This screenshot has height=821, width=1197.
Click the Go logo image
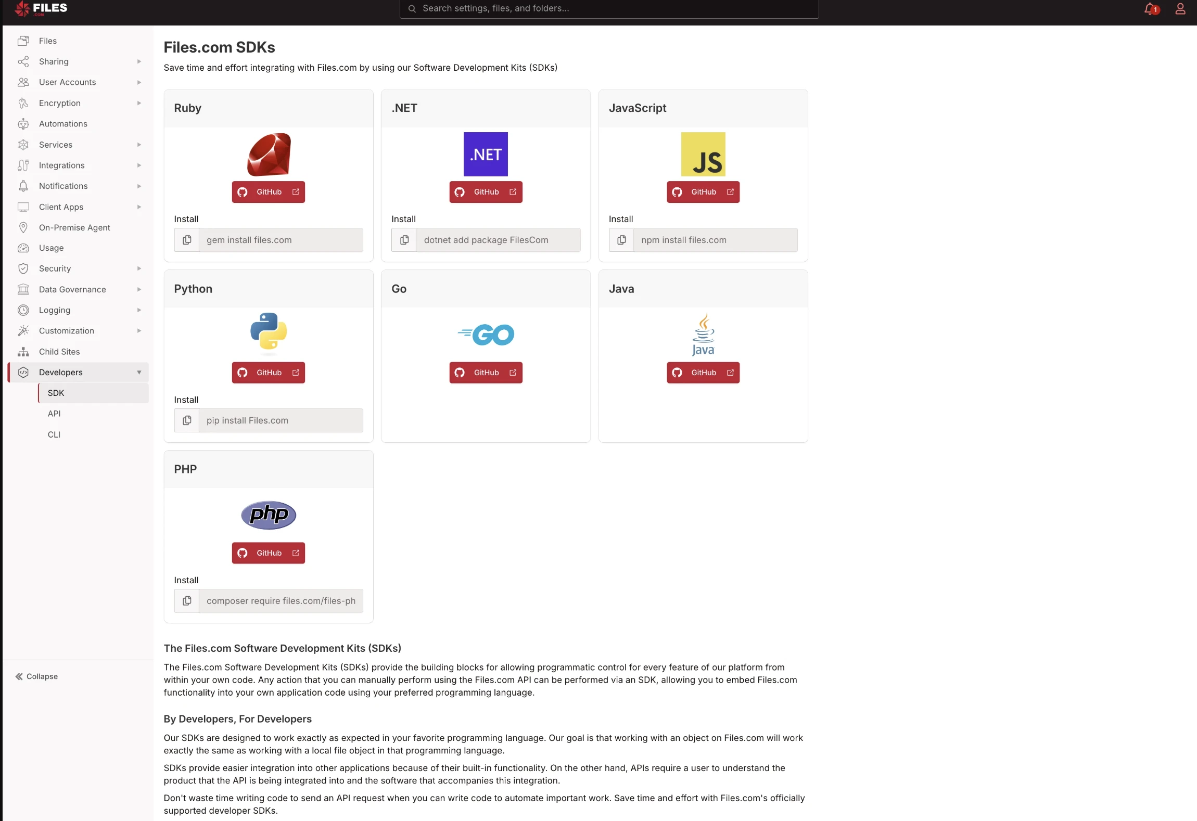[x=486, y=335]
